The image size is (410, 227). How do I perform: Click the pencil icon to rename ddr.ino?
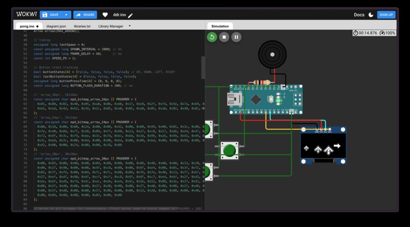click(130, 15)
